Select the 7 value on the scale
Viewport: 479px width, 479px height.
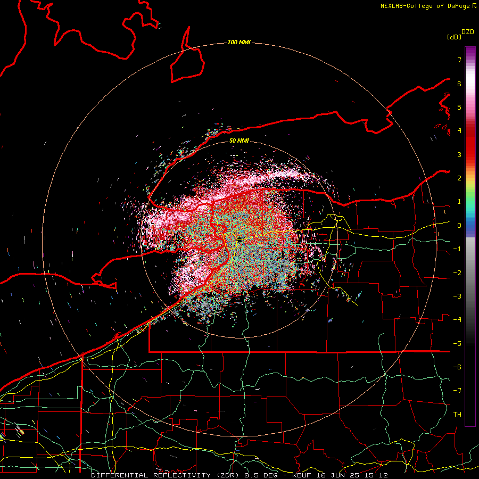459,60
